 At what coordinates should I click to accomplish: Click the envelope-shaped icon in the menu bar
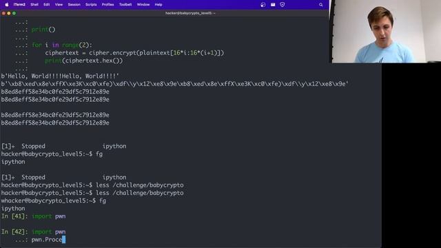click(273, 5)
